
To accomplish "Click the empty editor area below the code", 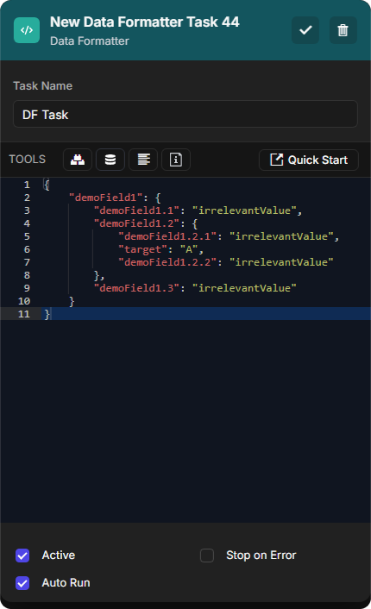I will 185,421.
